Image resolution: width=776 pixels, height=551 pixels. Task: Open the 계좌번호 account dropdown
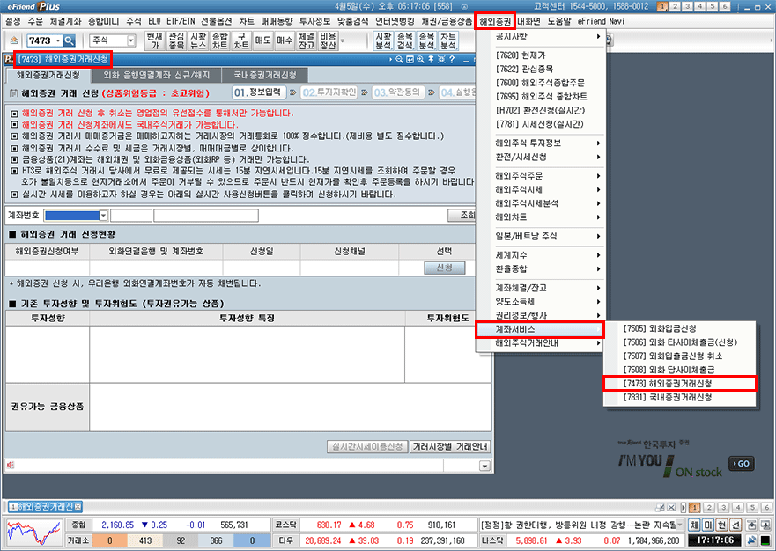coord(103,215)
